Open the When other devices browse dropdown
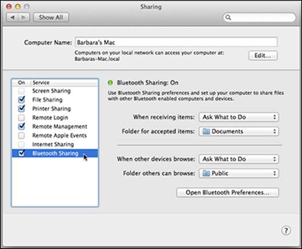The width and height of the screenshot is (302, 249). point(239,159)
